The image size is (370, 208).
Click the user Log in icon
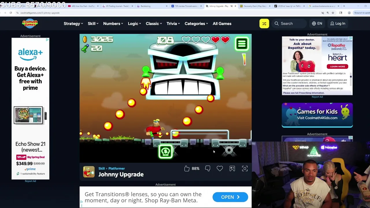[332, 23]
